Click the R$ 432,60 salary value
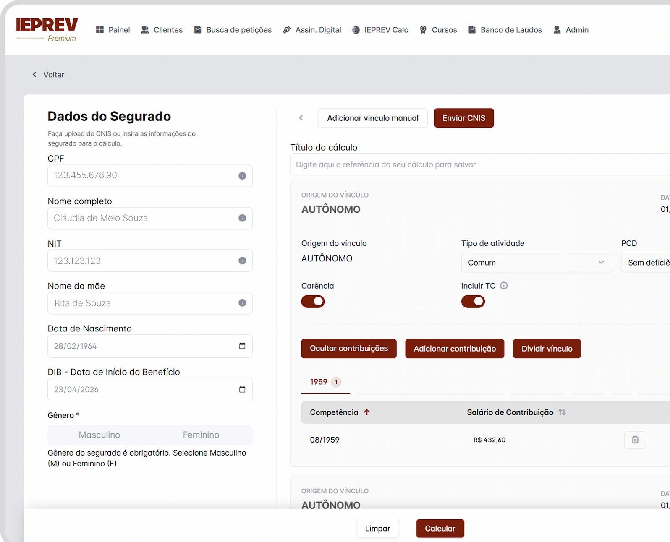 click(489, 440)
